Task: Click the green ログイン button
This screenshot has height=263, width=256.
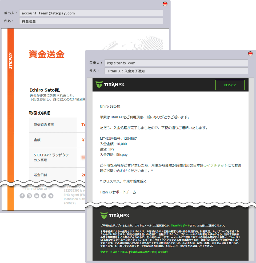Action: click(230, 85)
